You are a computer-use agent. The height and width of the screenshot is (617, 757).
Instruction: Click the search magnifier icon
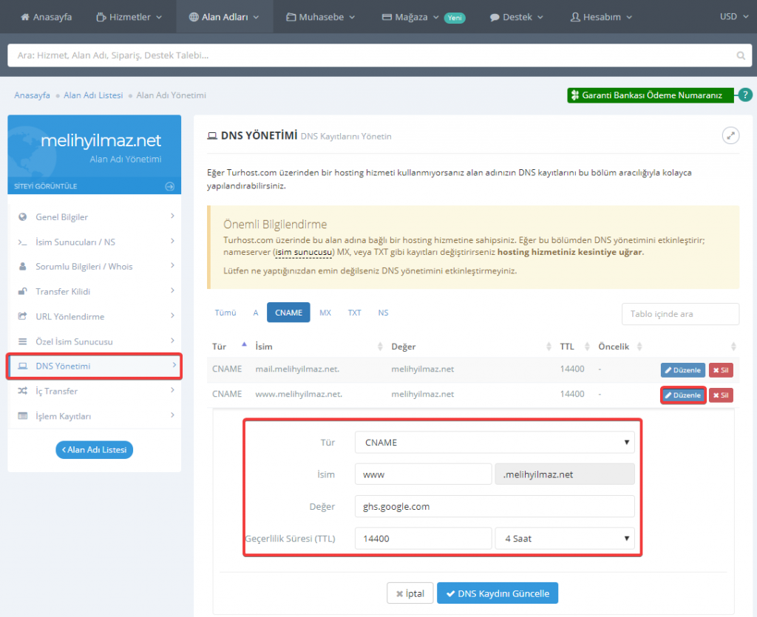tap(741, 55)
